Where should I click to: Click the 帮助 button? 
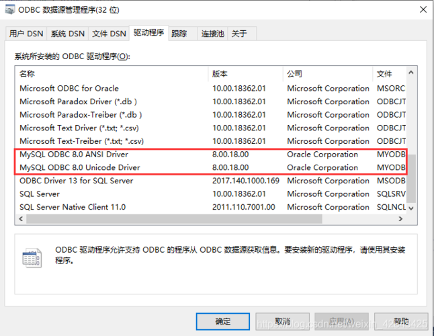[x=401, y=321]
